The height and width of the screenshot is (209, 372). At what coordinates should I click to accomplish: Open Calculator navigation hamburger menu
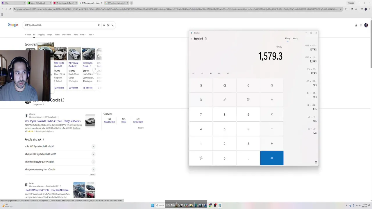click(x=192, y=39)
